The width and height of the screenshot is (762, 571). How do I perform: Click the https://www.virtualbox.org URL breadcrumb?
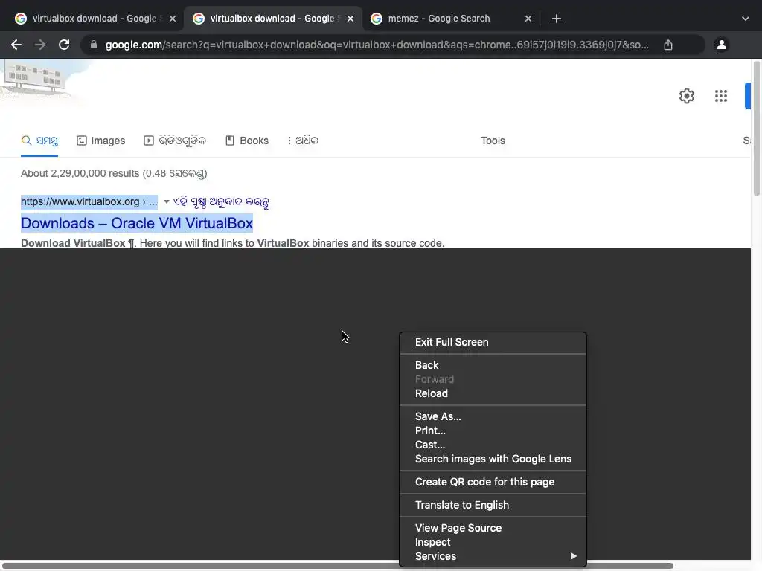pos(89,201)
